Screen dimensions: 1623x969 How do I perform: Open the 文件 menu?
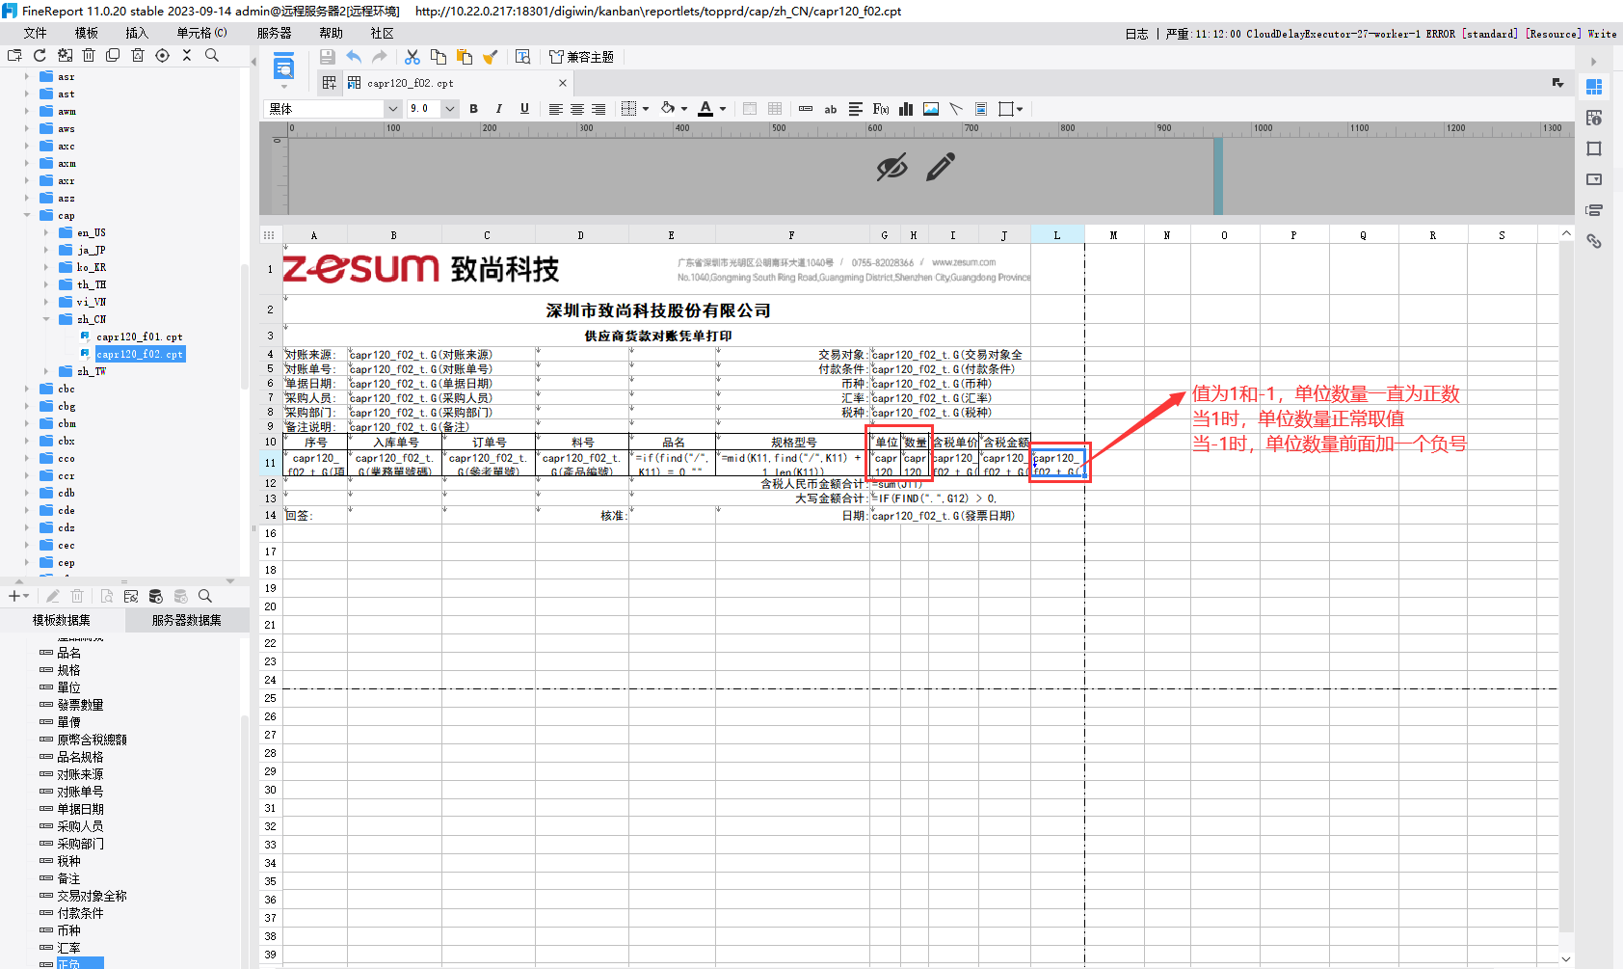click(36, 33)
